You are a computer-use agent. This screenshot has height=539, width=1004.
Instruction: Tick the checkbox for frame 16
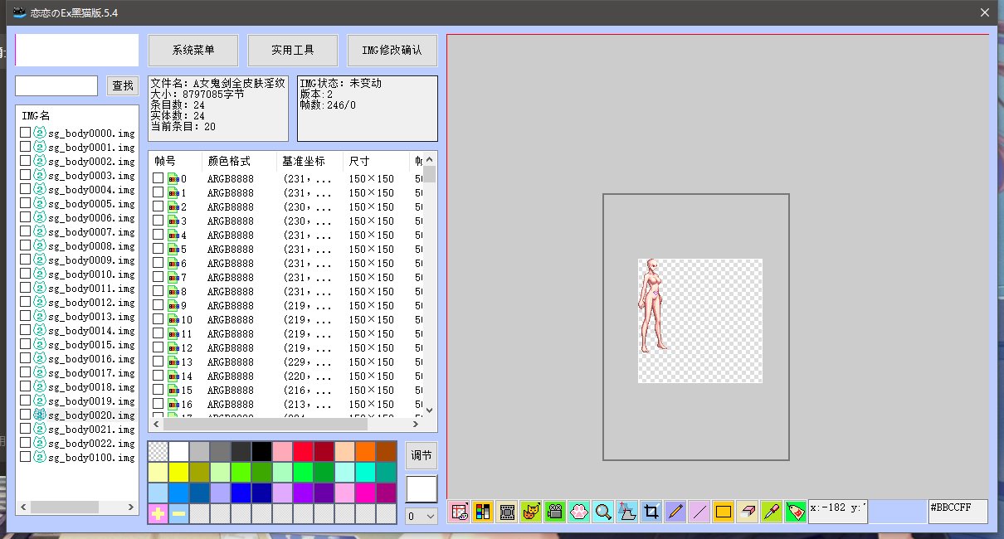coord(158,405)
